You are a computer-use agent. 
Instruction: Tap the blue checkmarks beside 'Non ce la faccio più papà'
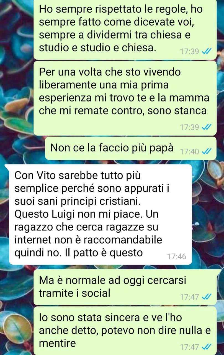tap(207, 152)
